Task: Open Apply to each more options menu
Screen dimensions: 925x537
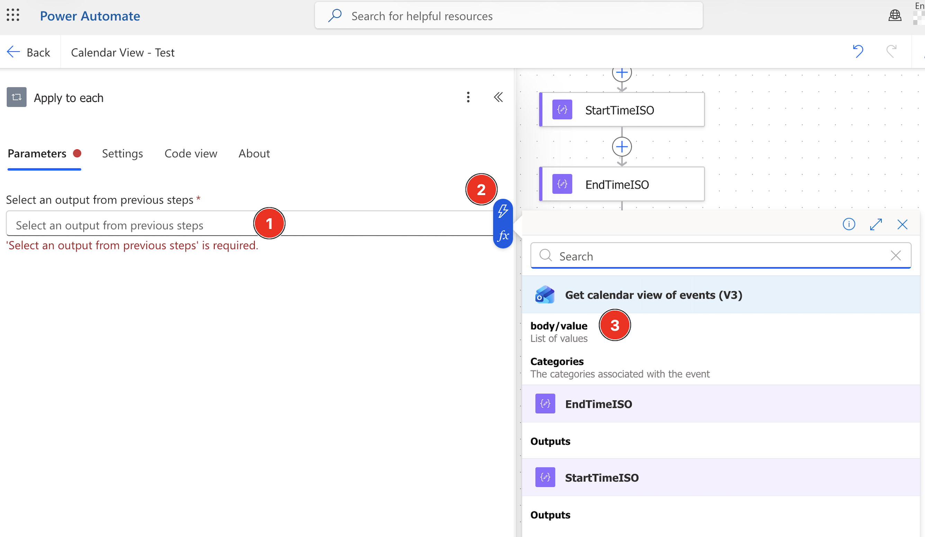Action: click(468, 97)
